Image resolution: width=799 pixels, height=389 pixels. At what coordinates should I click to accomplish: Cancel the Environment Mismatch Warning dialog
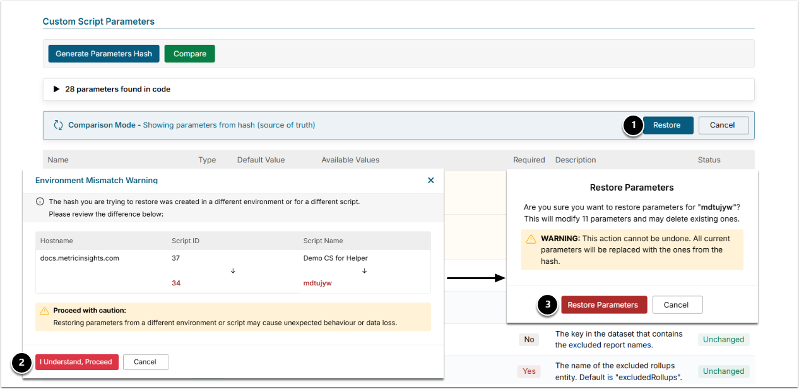pyautogui.click(x=145, y=362)
